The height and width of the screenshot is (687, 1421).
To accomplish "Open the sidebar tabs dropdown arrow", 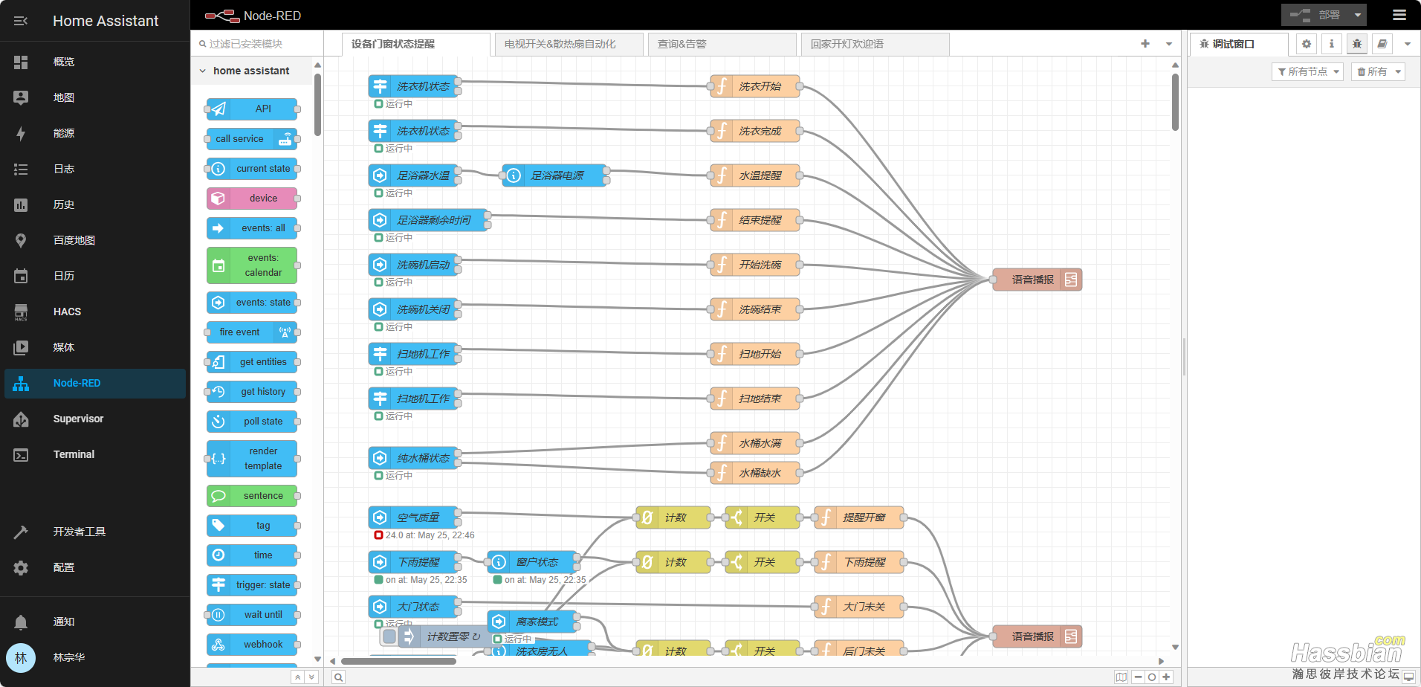I will point(1408,44).
